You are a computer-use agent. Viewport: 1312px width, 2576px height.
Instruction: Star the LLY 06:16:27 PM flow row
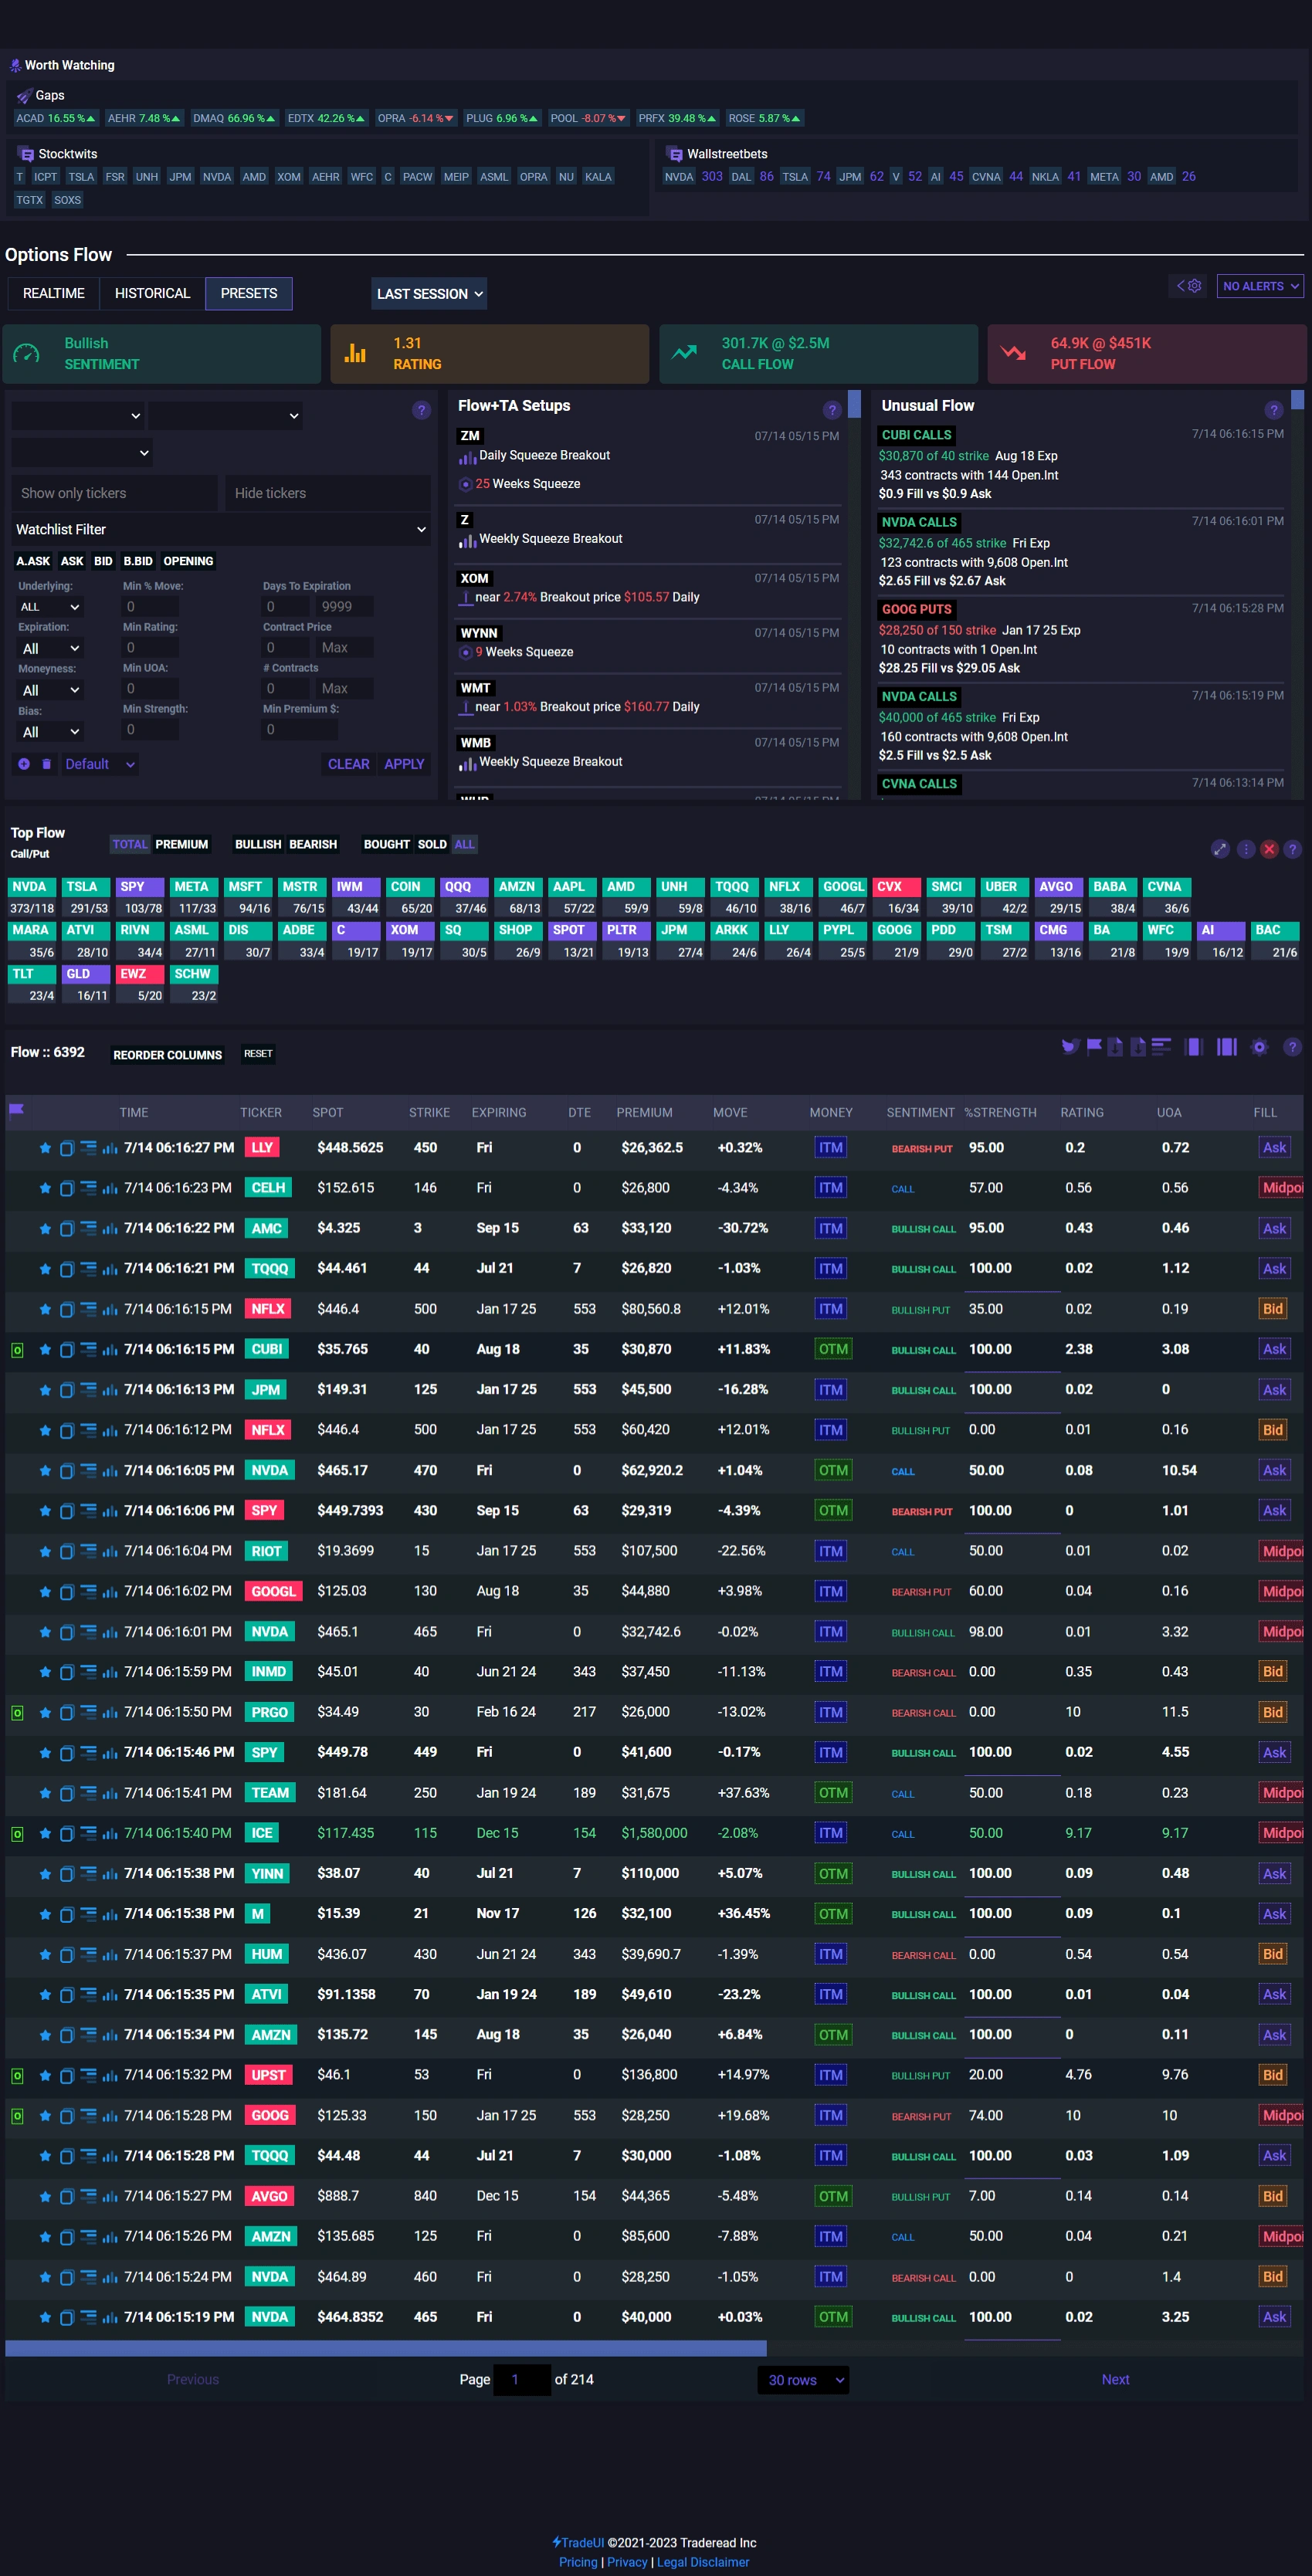click(45, 1148)
